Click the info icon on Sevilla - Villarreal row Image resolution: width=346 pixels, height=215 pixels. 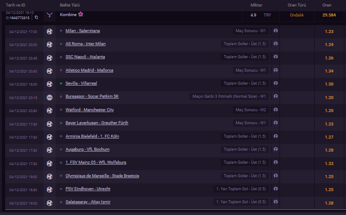pyautogui.click(x=276, y=83)
